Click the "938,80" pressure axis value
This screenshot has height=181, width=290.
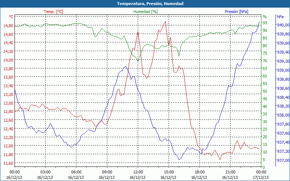pyautogui.click(x=283, y=79)
